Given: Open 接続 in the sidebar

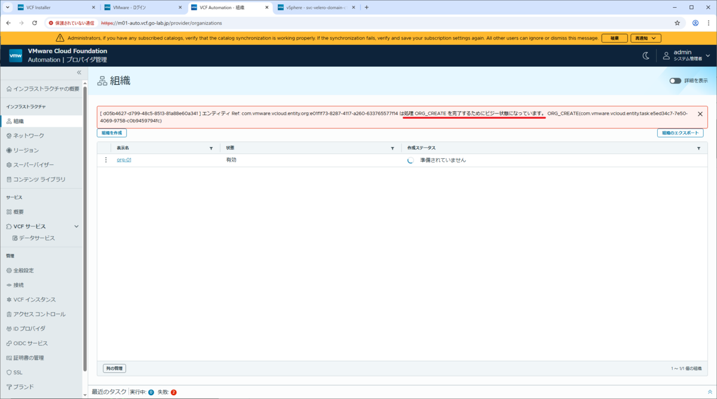Looking at the screenshot, I should (x=15, y=285).
